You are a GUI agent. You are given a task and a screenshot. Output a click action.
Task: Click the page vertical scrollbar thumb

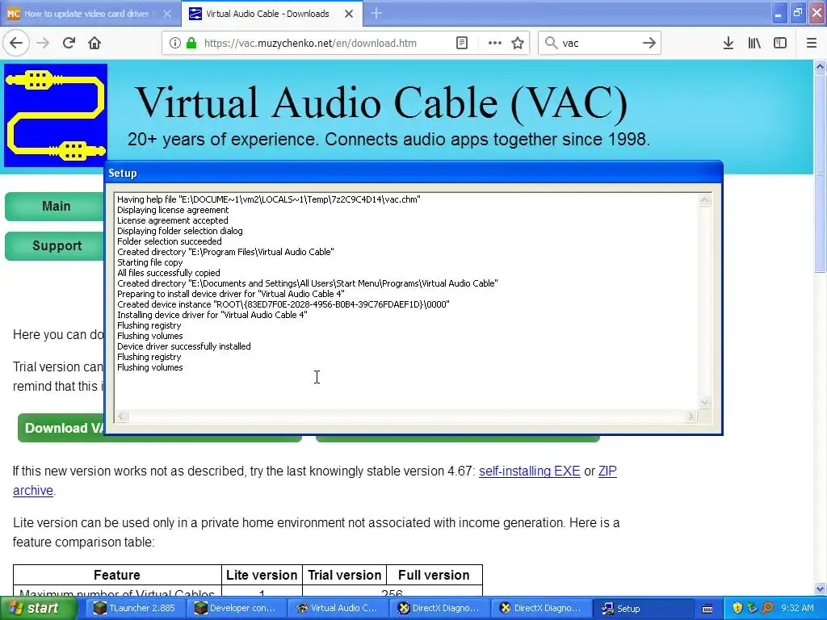[x=820, y=173]
